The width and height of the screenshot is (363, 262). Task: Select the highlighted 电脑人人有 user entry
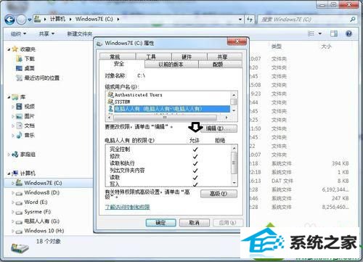point(168,109)
